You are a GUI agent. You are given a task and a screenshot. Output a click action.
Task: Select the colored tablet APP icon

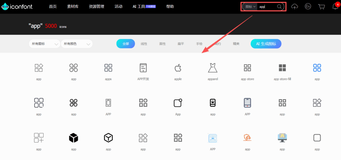tap(247, 103)
